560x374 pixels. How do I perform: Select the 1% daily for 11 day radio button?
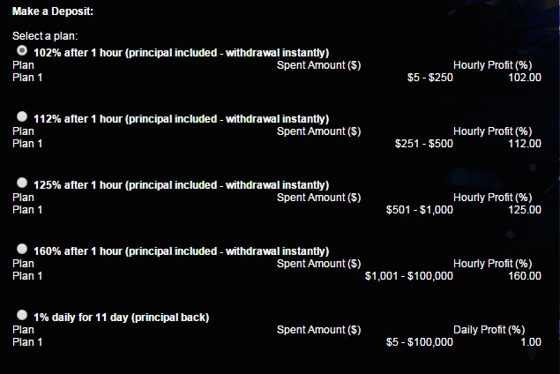click(x=22, y=316)
